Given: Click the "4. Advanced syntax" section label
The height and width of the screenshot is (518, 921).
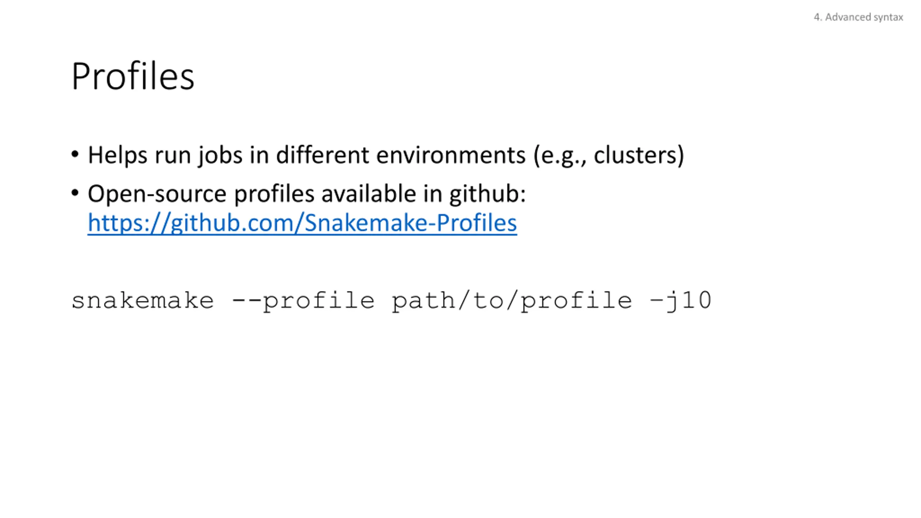Looking at the screenshot, I should coord(858,17).
